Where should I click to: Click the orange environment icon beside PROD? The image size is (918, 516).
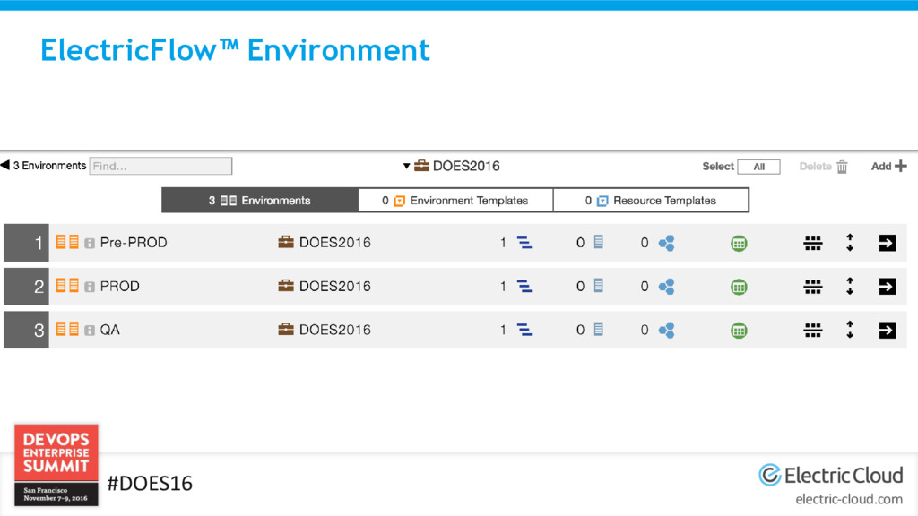click(x=67, y=286)
